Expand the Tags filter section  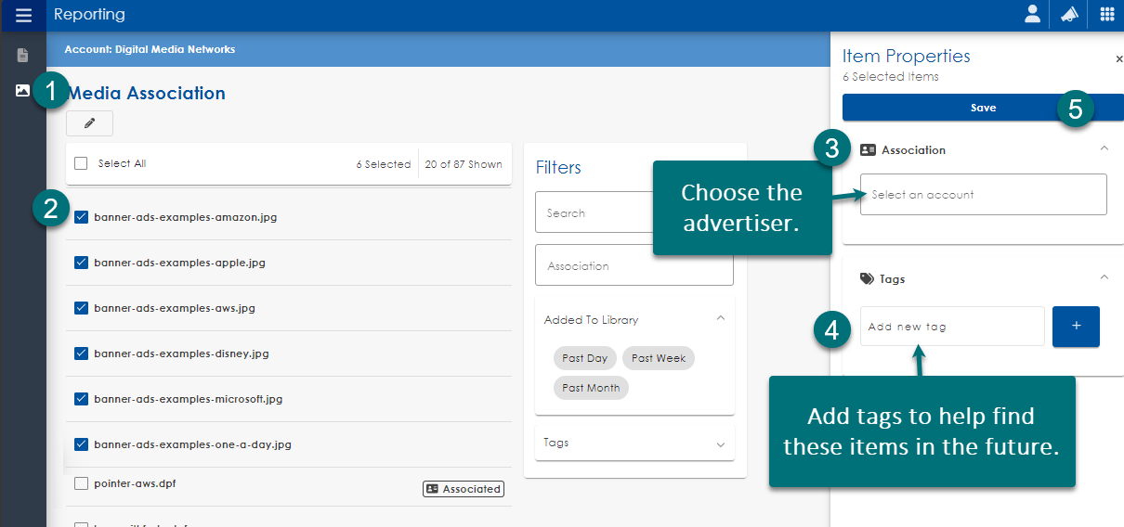pos(720,443)
